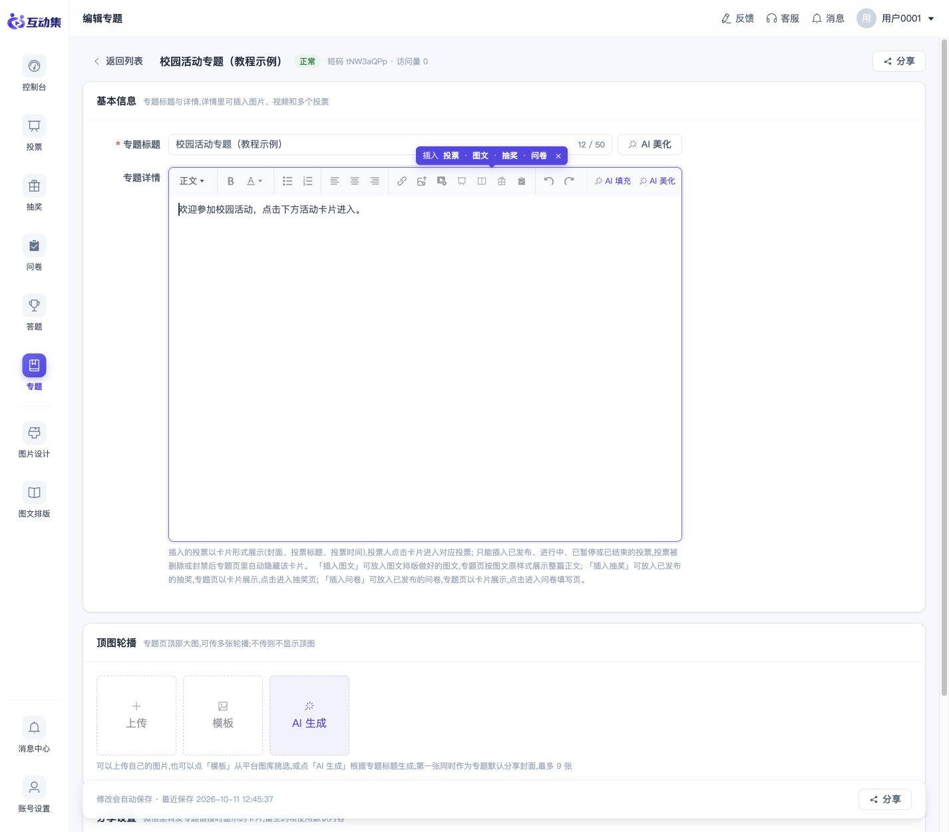Image resolution: width=949 pixels, height=832 pixels.
Task: Open the 控制台 dashboard in sidebar
Action: (34, 73)
